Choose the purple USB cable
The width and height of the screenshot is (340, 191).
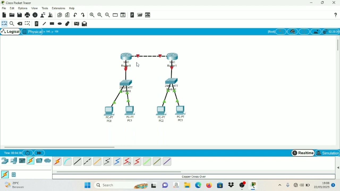[x=167, y=162]
